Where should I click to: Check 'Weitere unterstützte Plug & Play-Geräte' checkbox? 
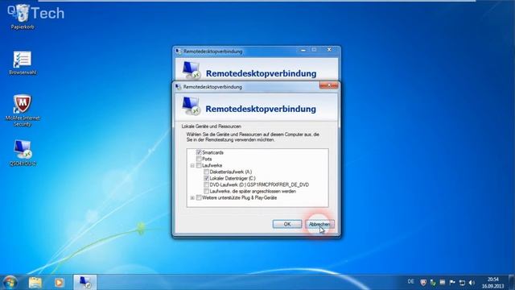(199, 197)
